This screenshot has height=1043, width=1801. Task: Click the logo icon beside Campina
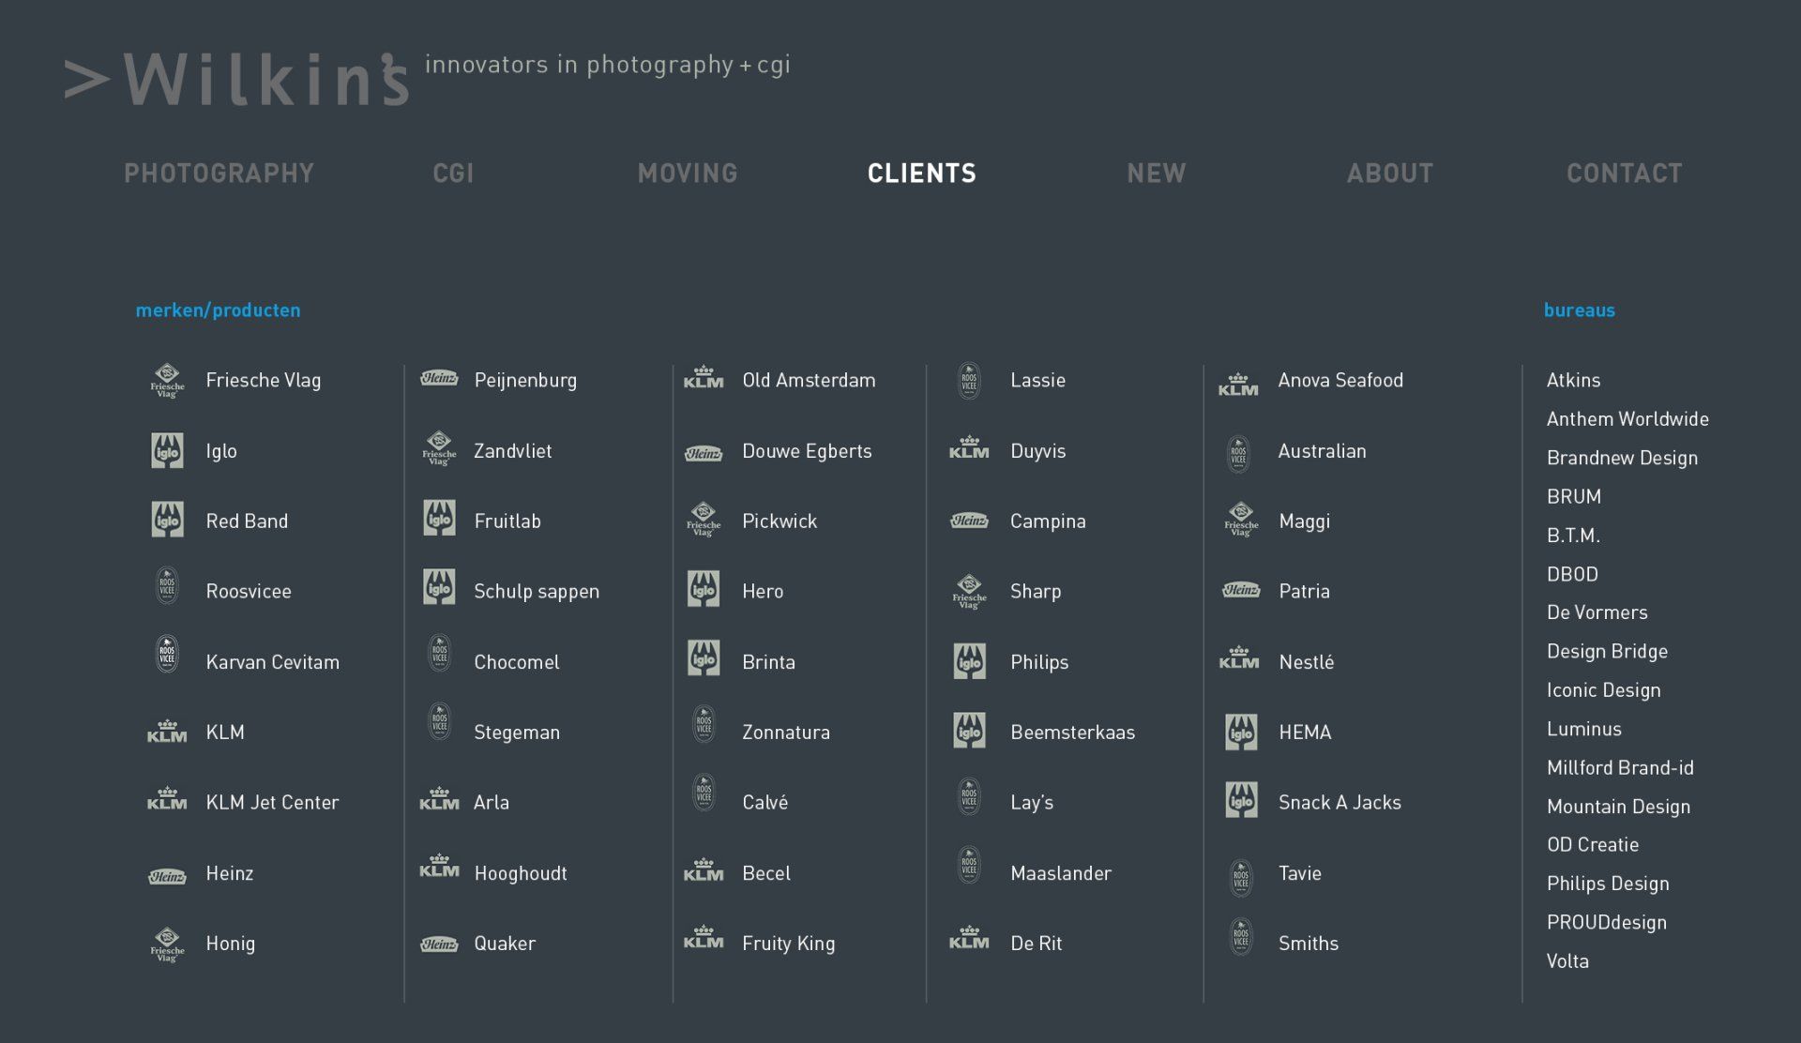tap(969, 521)
